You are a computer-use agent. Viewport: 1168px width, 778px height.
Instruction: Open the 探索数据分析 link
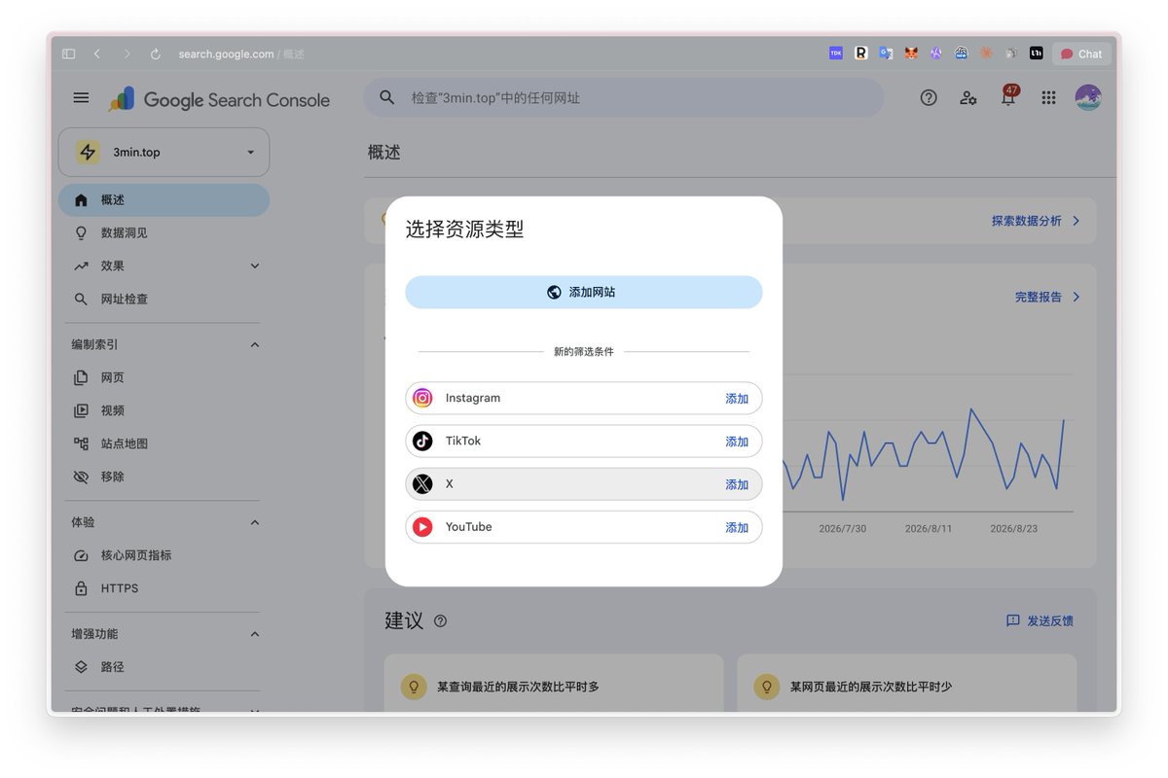(1027, 221)
